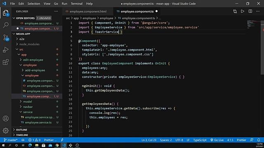Change encoding via UTF-8 status item

179,140
